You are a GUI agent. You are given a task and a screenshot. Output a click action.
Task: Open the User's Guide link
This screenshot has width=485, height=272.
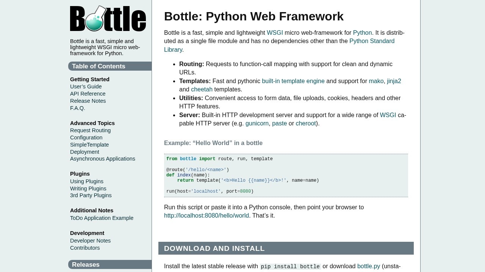click(x=86, y=87)
